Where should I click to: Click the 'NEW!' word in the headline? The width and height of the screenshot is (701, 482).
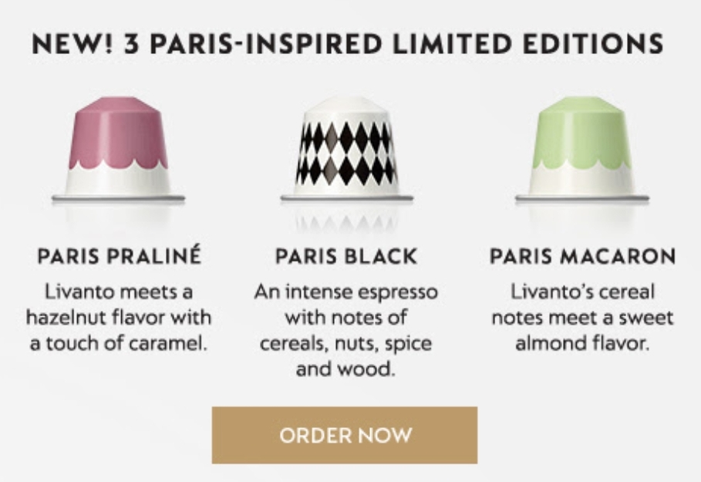coord(72,43)
